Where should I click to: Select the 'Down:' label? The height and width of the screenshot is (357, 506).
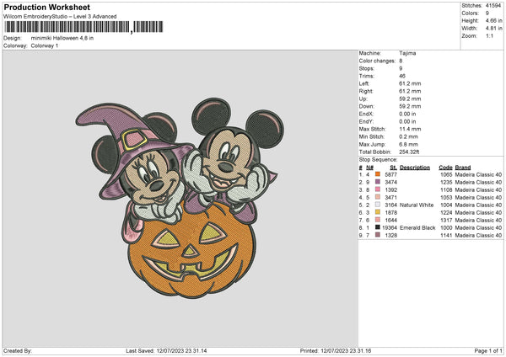pyautogui.click(x=366, y=106)
